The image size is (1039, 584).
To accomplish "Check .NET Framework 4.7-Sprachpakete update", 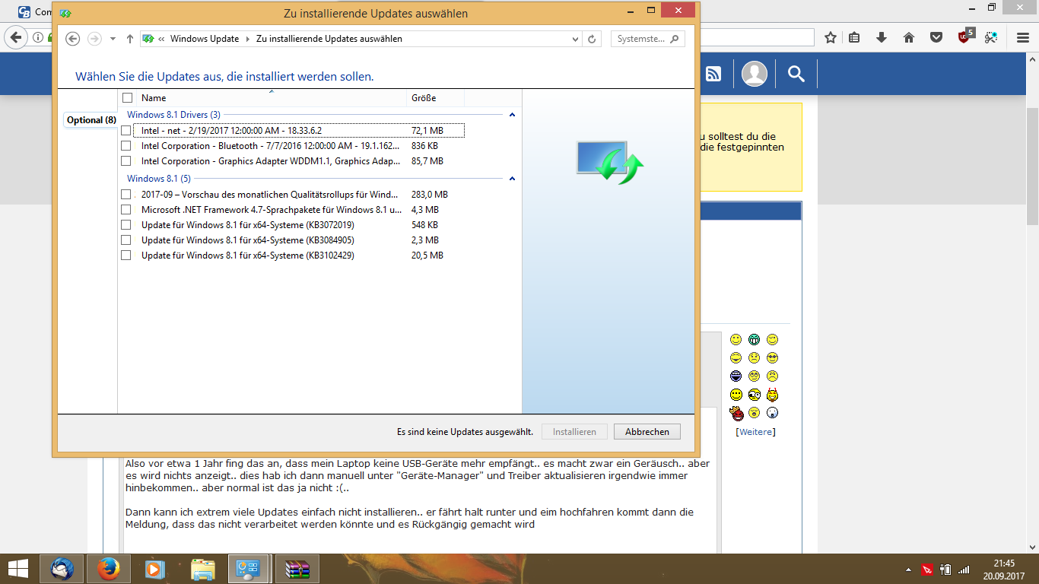I will [x=126, y=210].
